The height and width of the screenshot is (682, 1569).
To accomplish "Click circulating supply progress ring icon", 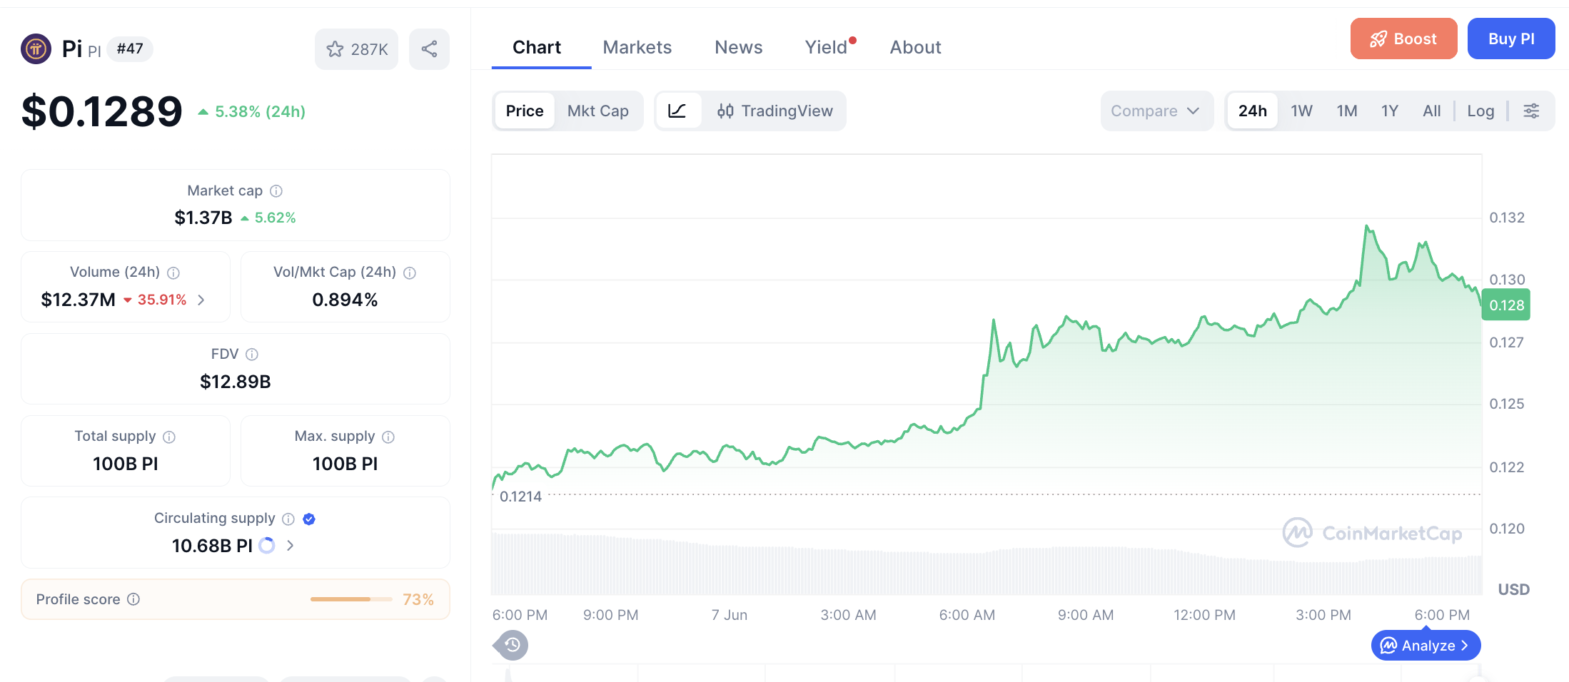I will click(267, 546).
